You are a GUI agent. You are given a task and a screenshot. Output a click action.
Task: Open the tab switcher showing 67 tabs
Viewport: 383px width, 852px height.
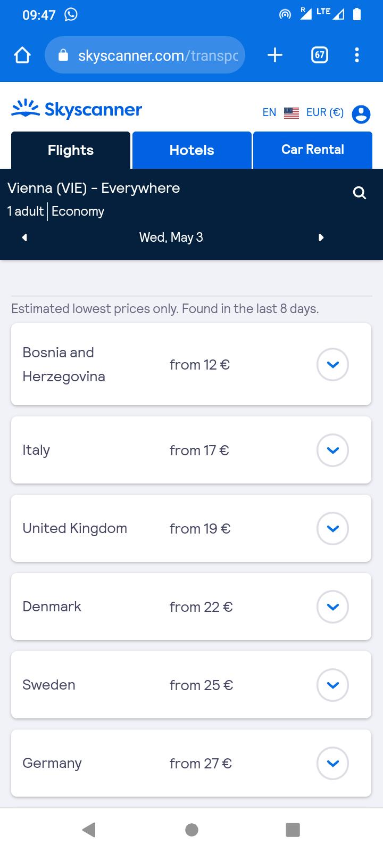pyautogui.click(x=319, y=55)
